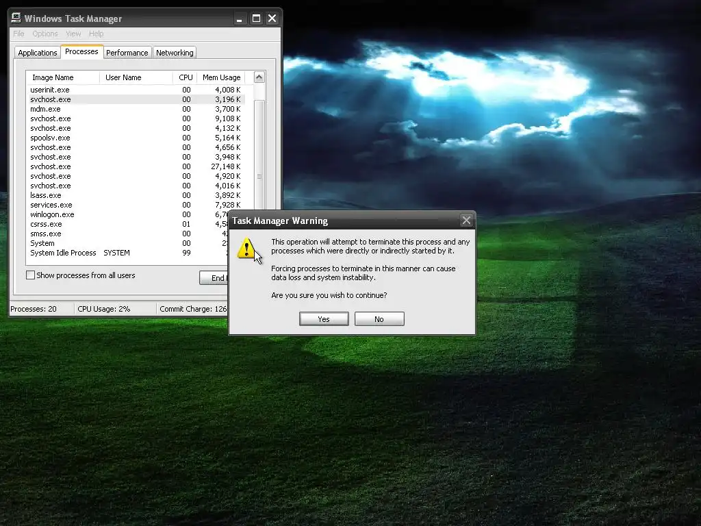Click the yellow warning icon in the dialog
This screenshot has width=701, height=526.
pyautogui.click(x=246, y=249)
